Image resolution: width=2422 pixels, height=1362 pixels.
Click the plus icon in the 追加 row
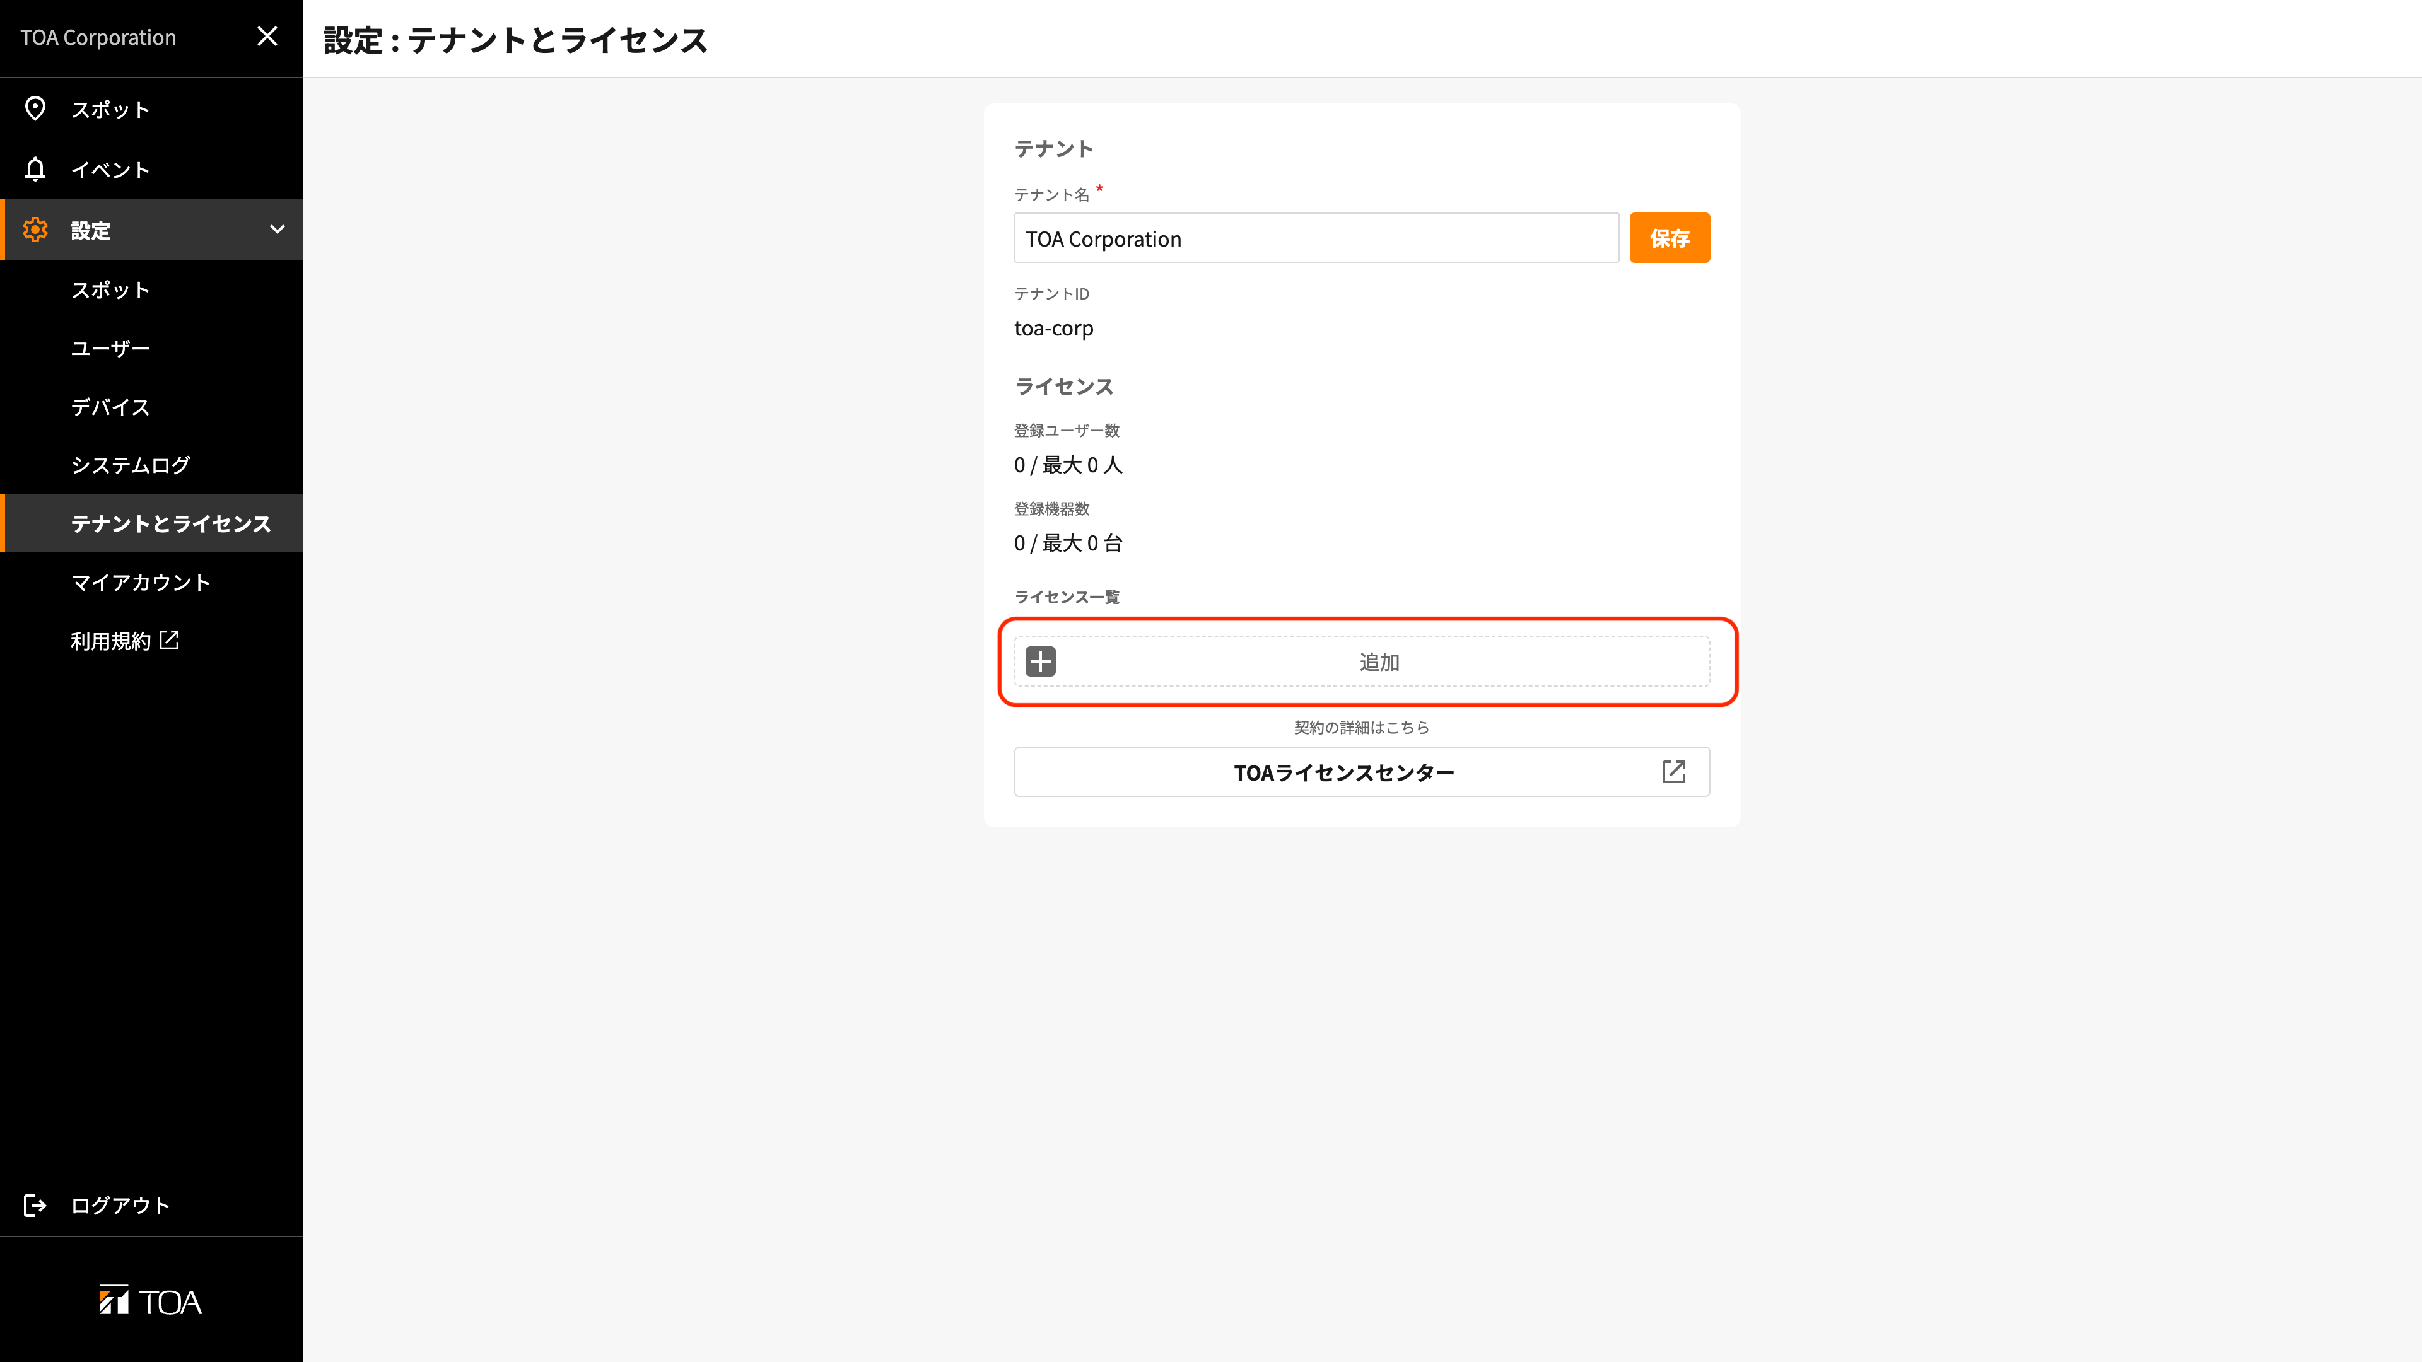pos(1040,661)
